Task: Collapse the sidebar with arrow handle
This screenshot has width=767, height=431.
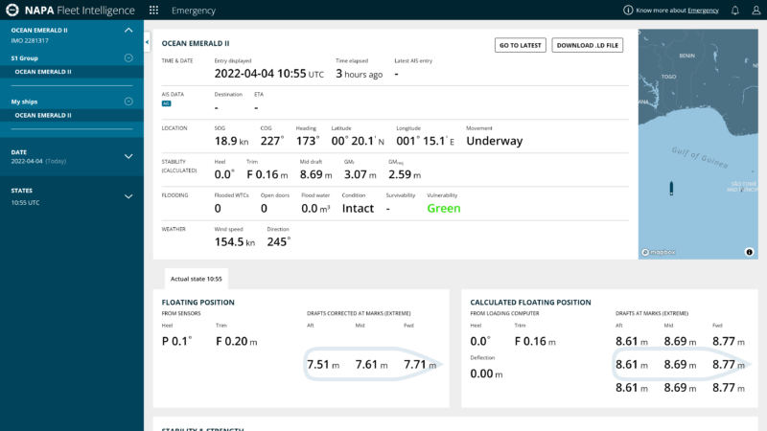Action: (x=148, y=42)
